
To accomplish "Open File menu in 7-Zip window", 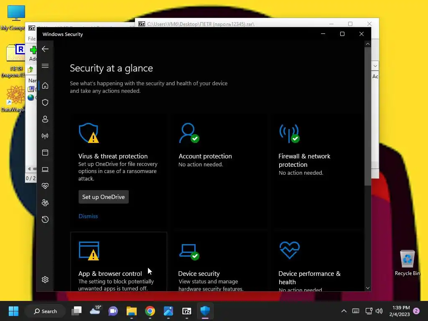I will pos(32,39).
